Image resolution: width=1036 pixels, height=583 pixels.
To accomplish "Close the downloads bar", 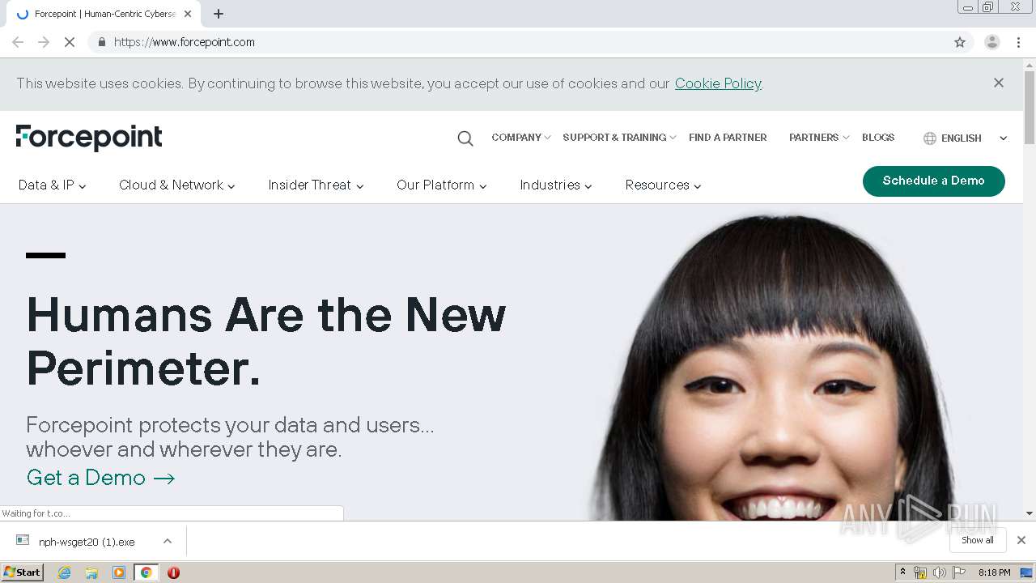I will point(1021,540).
